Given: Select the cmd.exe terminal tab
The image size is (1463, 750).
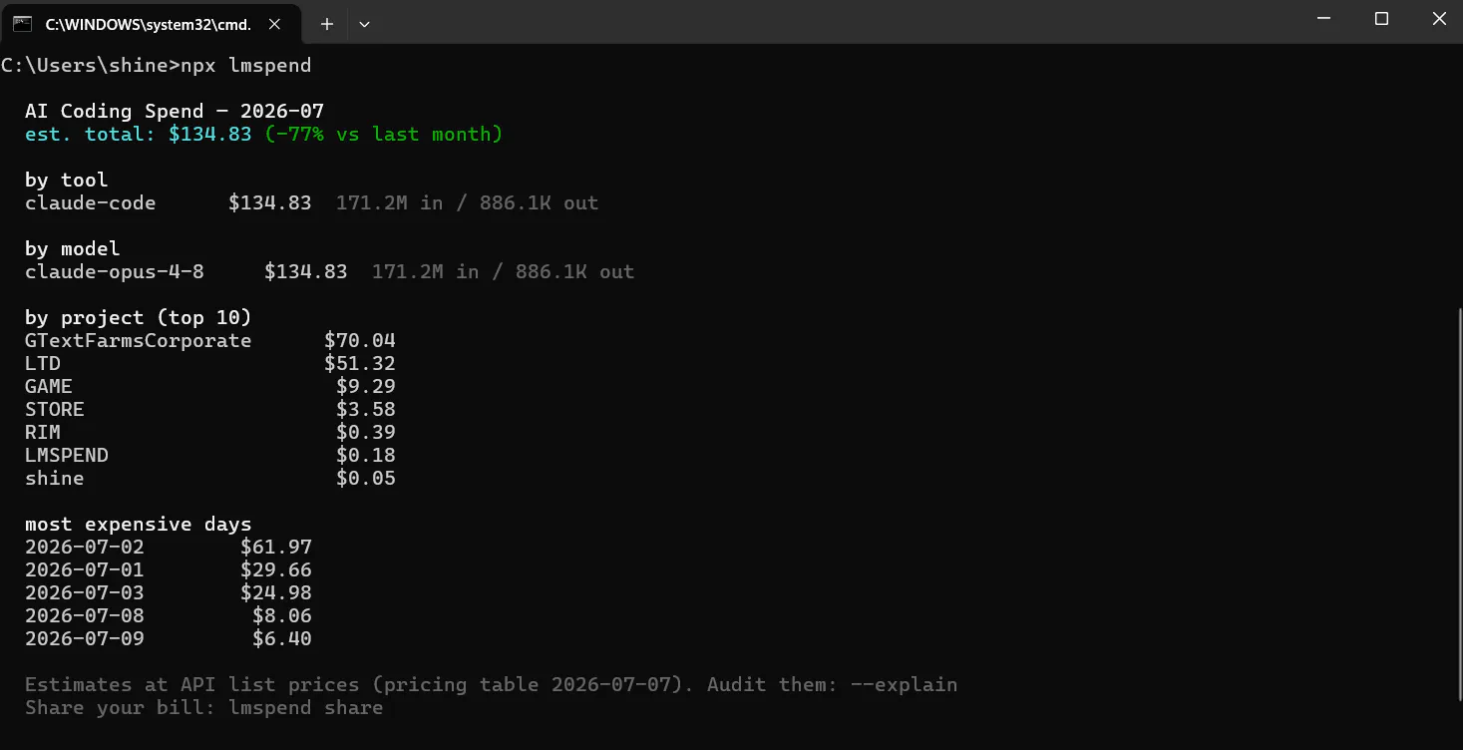Looking at the screenshot, I should point(152,23).
